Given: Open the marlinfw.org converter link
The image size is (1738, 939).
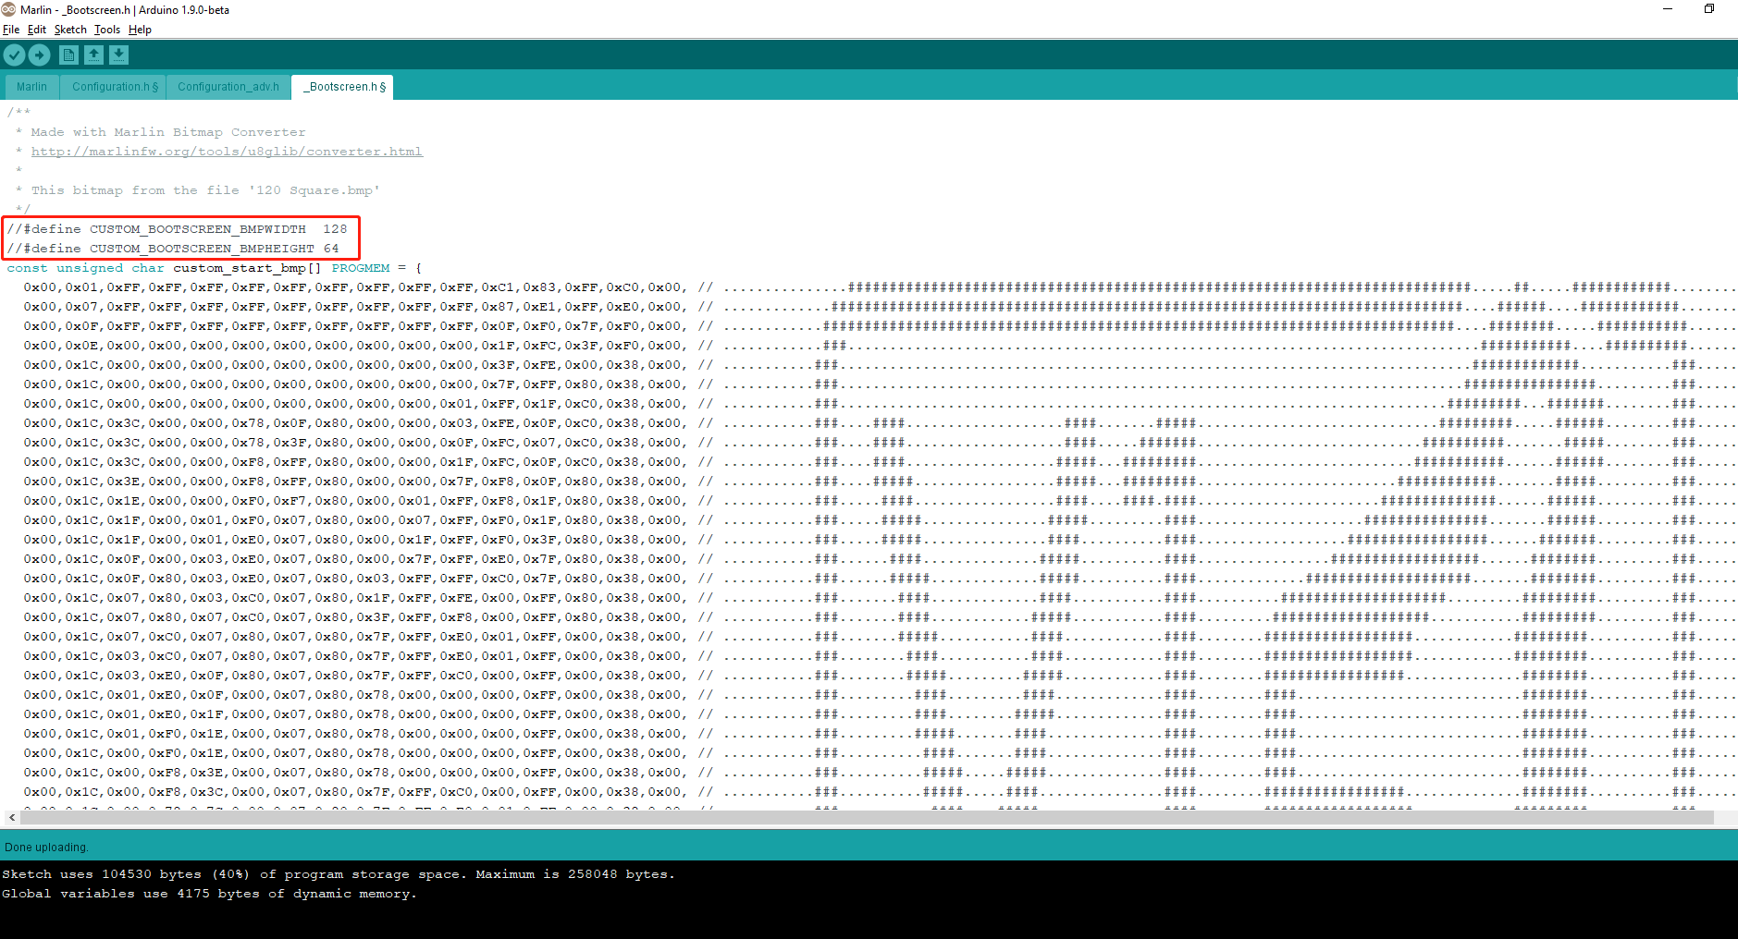Looking at the screenshot, I should tap(227, 152).
